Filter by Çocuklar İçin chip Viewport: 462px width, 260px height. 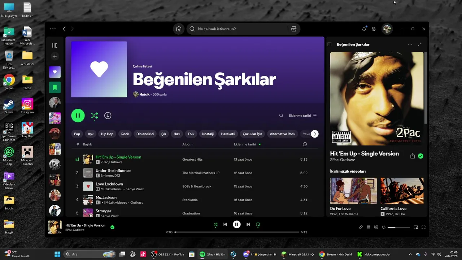pos(252,134)
